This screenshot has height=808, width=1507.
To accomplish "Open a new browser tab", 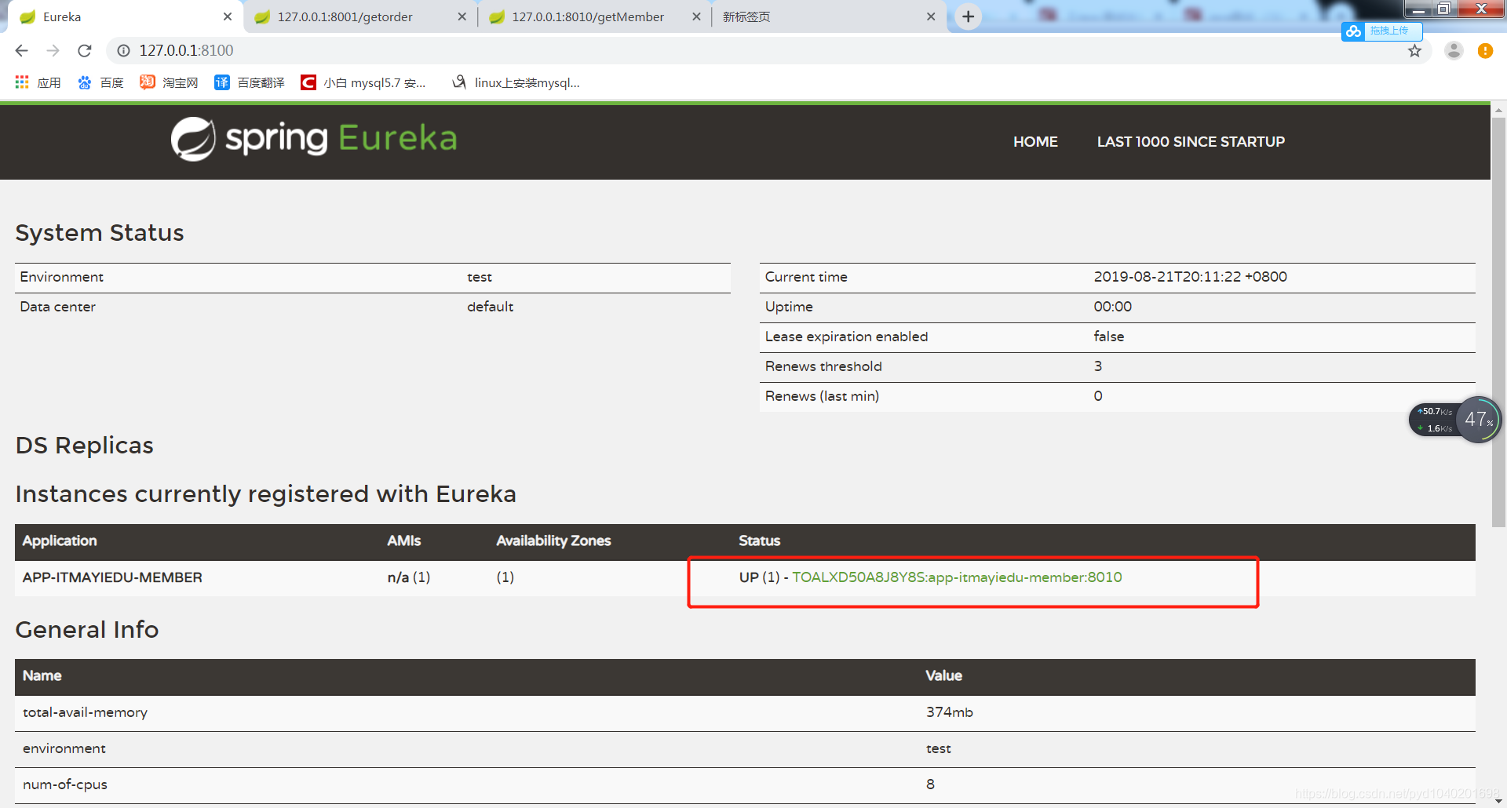I will tap(968, 16).
